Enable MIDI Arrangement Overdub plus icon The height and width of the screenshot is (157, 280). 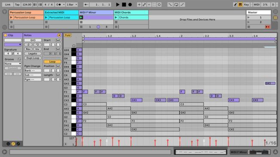pyautogui.click(x=139, y=5)
